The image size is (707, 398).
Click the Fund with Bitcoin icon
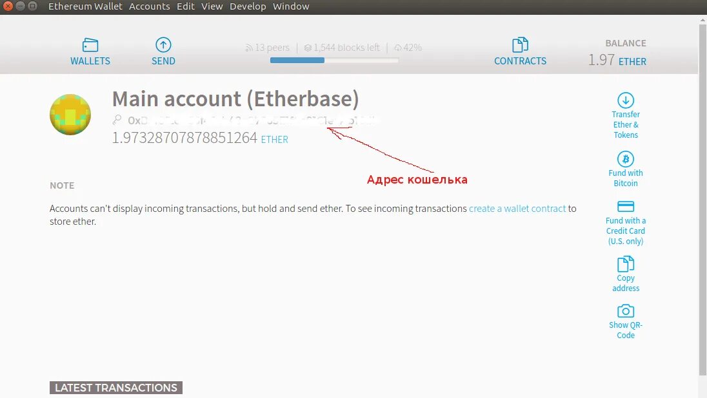625,159
